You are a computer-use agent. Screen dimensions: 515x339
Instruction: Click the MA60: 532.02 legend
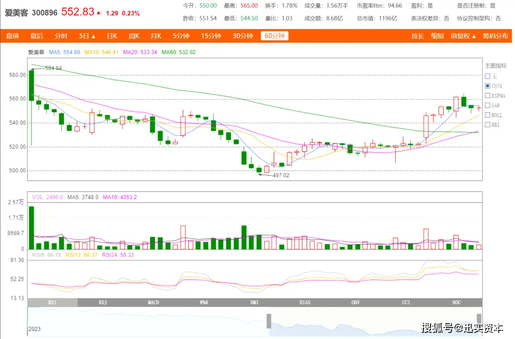click(x=178, y=52)
